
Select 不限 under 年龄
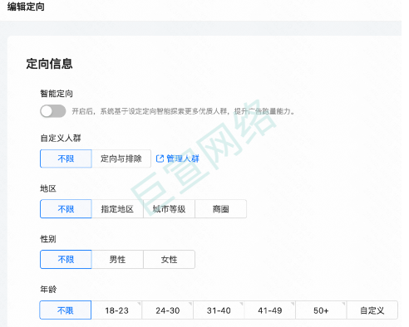(66, 310)
